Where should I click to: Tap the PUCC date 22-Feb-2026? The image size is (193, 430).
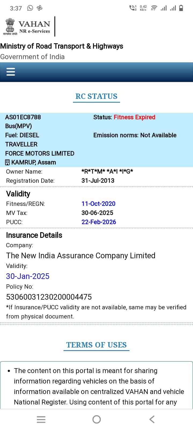99,222
